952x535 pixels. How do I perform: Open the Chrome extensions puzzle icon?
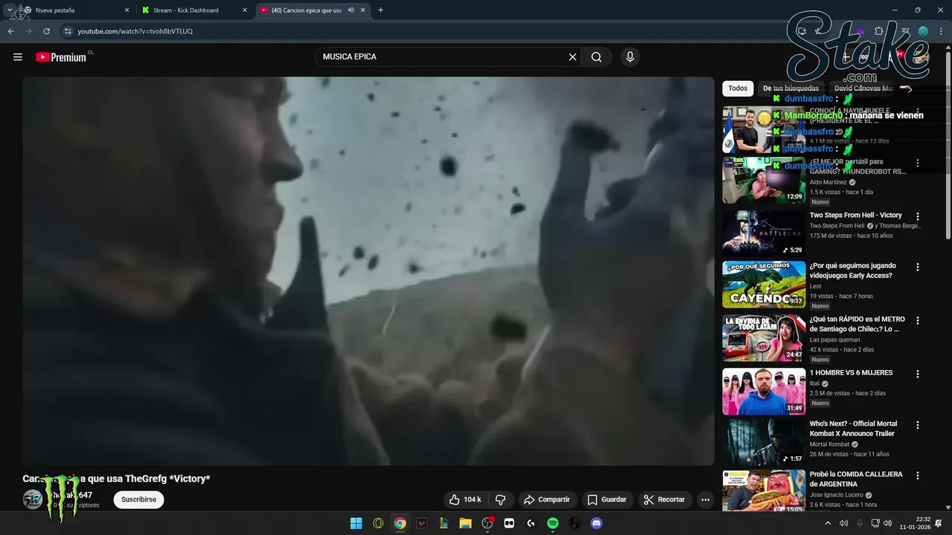click(879, 31)
